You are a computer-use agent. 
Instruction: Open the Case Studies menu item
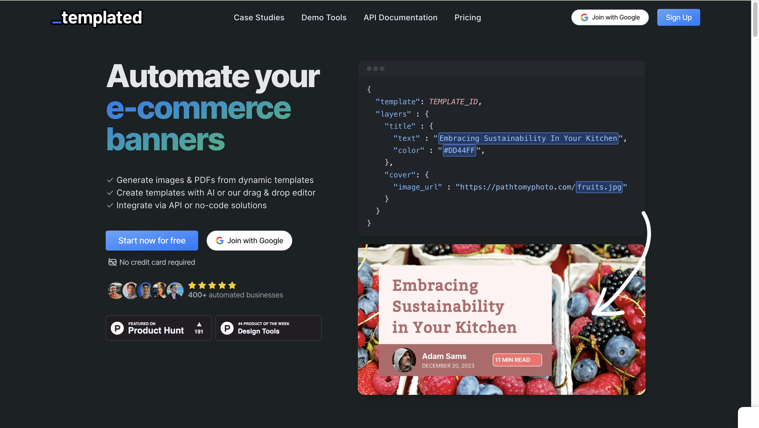tap(259, 17)
